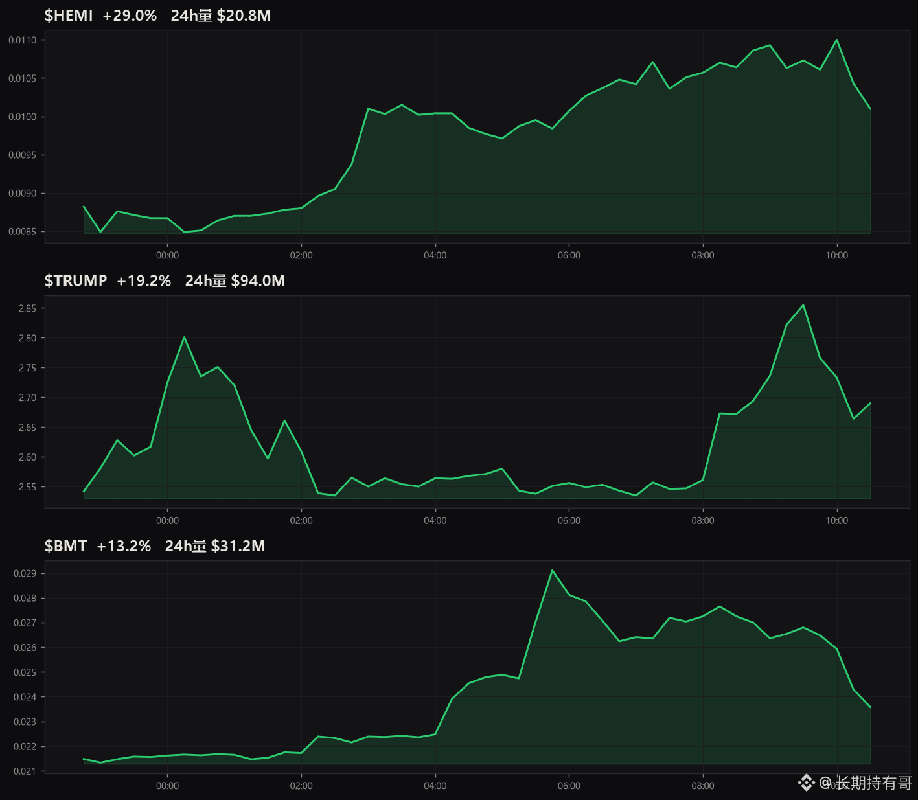Viewport: 918px width, 800px height.
Task: Select the +13.2% change label
Action: point(124,546)
